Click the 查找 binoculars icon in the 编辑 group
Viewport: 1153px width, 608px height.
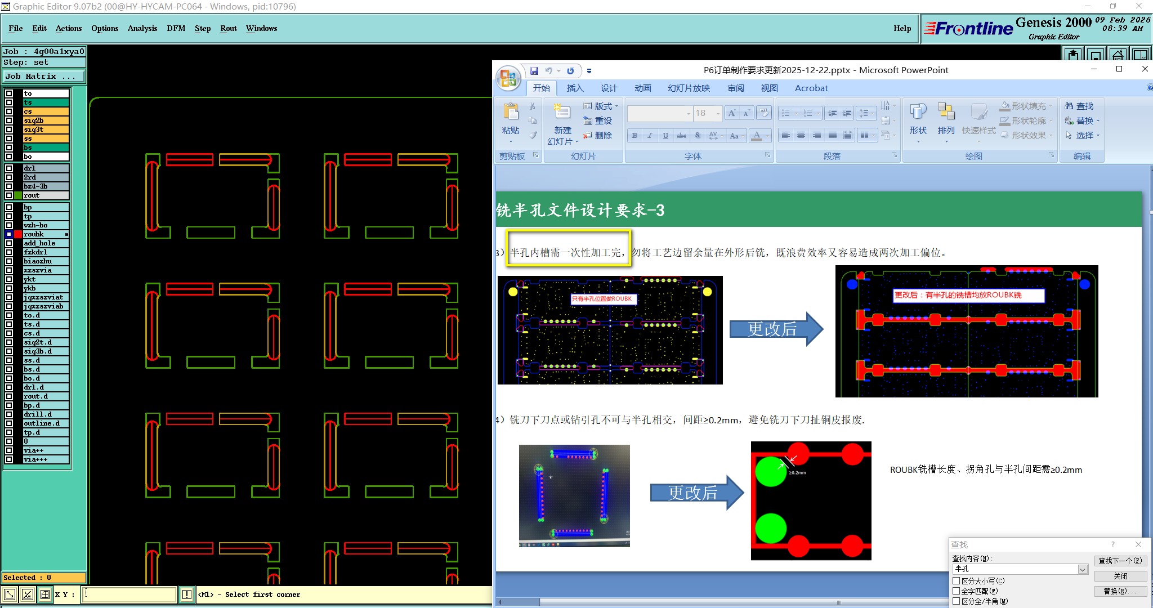click(x=1069, y=106)
